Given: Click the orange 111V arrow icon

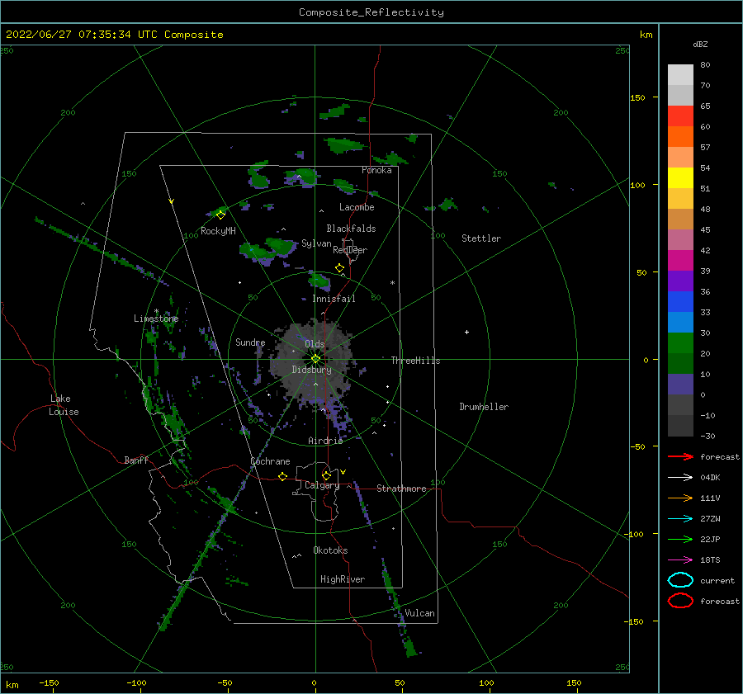Looking at the screenshot, I should coord(680,498).
